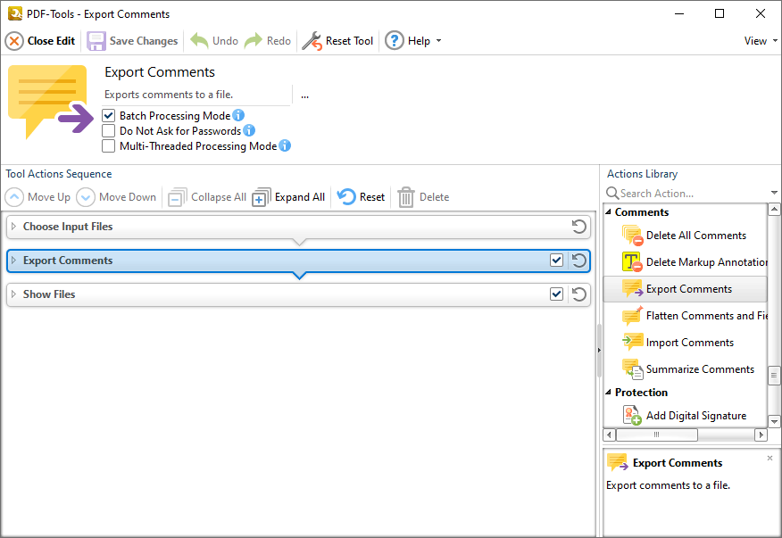Expand the Export Comments step

(14, 261)
